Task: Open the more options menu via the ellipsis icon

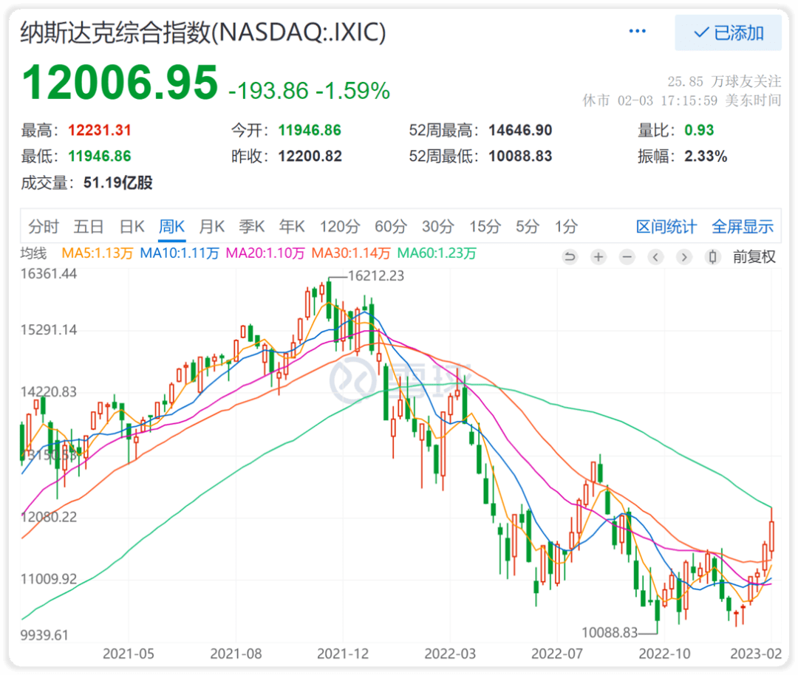Action: tap(637, 31)
